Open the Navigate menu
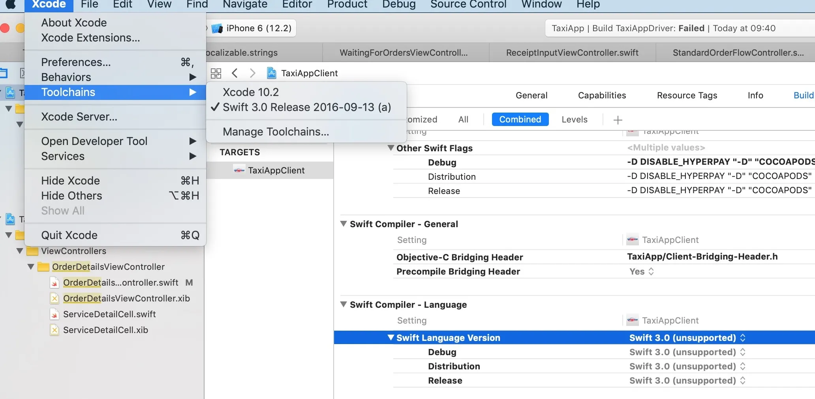The width and height of the screenshot is (815, 399). tap(245, 4)
